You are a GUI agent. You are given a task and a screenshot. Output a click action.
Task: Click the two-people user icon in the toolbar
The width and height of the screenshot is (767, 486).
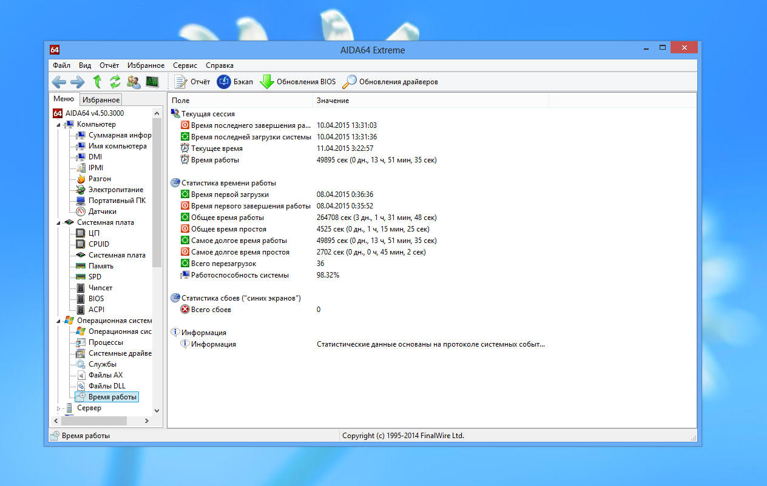[133, 82]
